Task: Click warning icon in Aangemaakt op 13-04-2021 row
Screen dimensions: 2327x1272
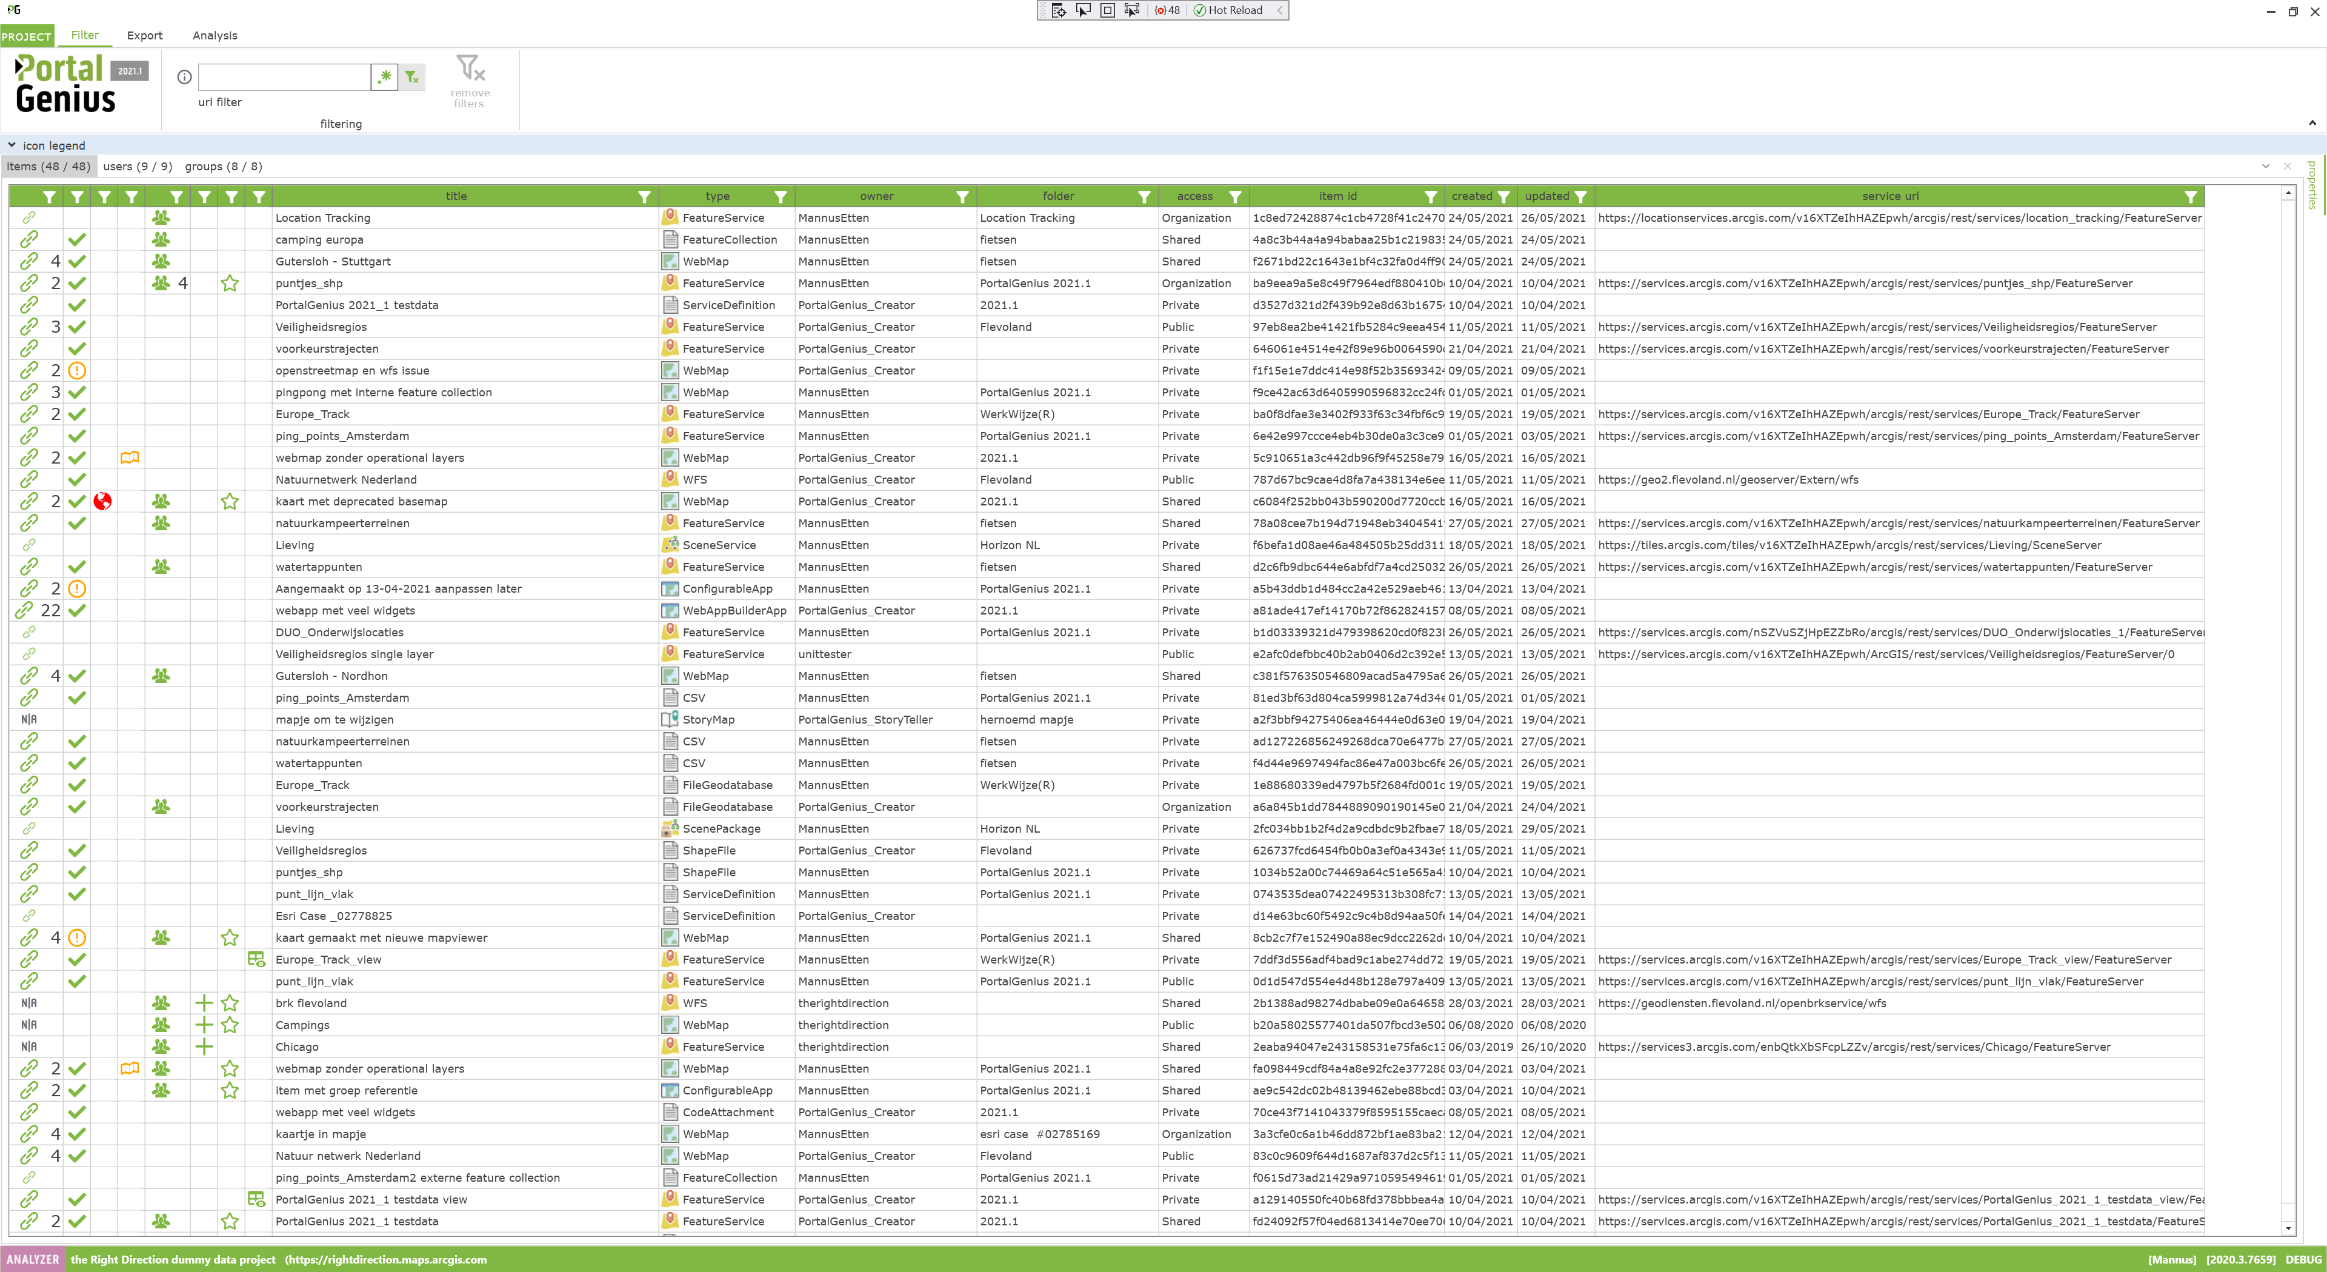Action: (x=78, y=588)
